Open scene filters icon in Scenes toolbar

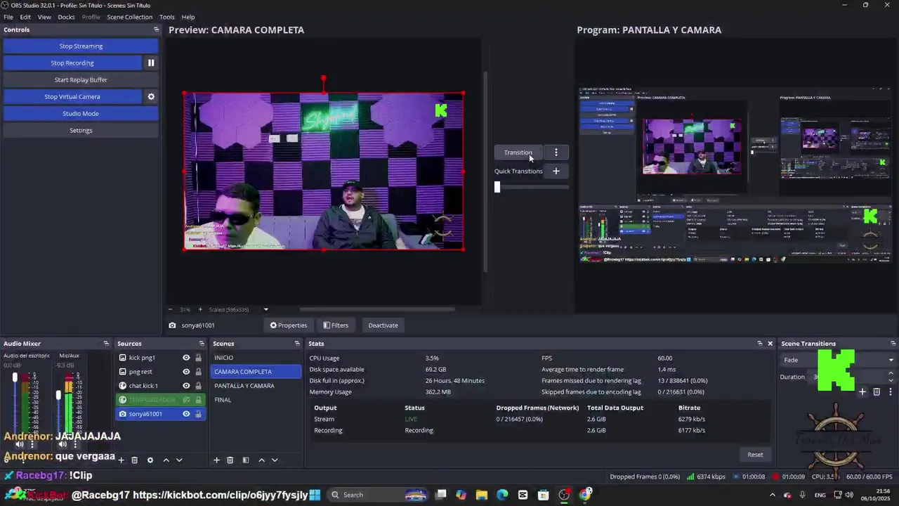point(245,460)
